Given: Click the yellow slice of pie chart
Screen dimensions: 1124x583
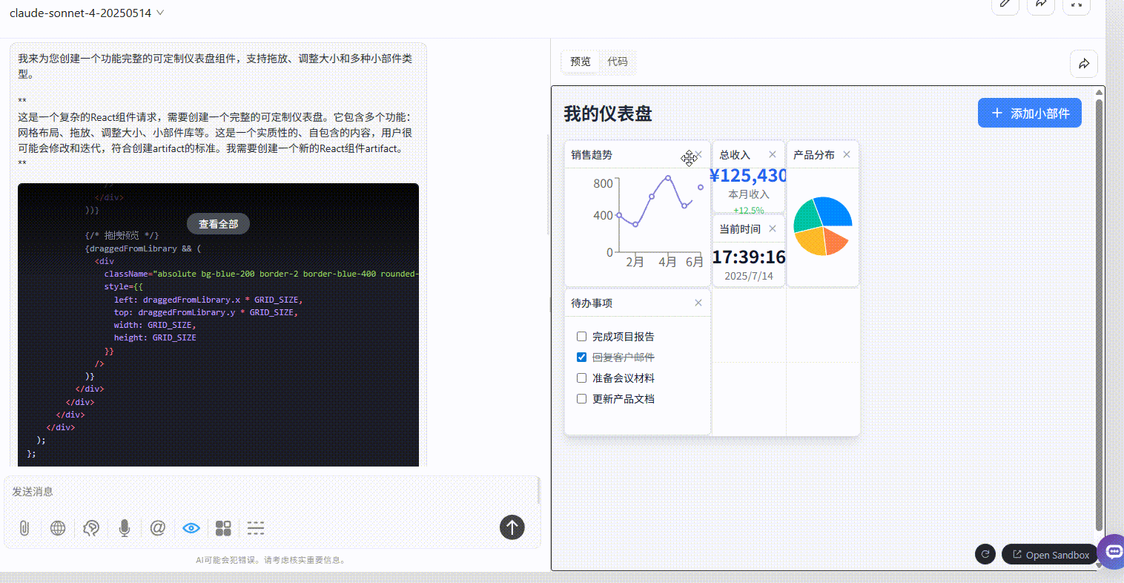Looking at the screenshot, I should (812, 242).
